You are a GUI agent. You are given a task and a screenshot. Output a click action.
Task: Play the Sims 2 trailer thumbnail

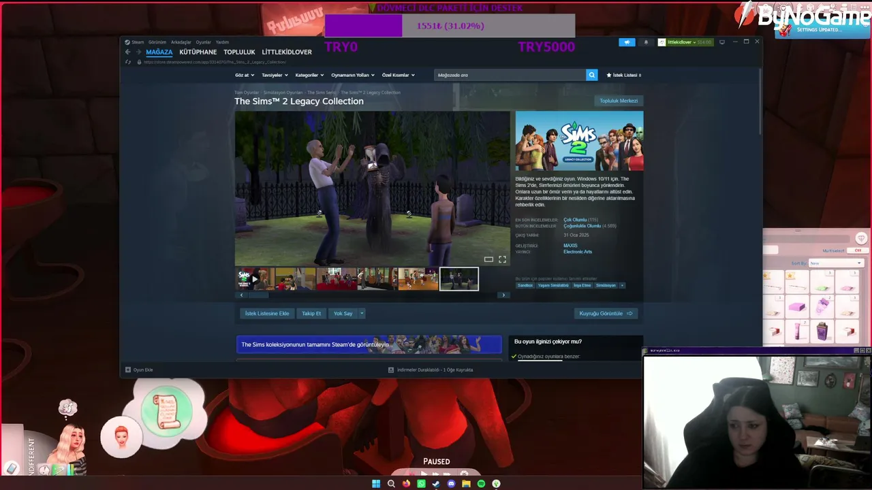tap(254, 279)
